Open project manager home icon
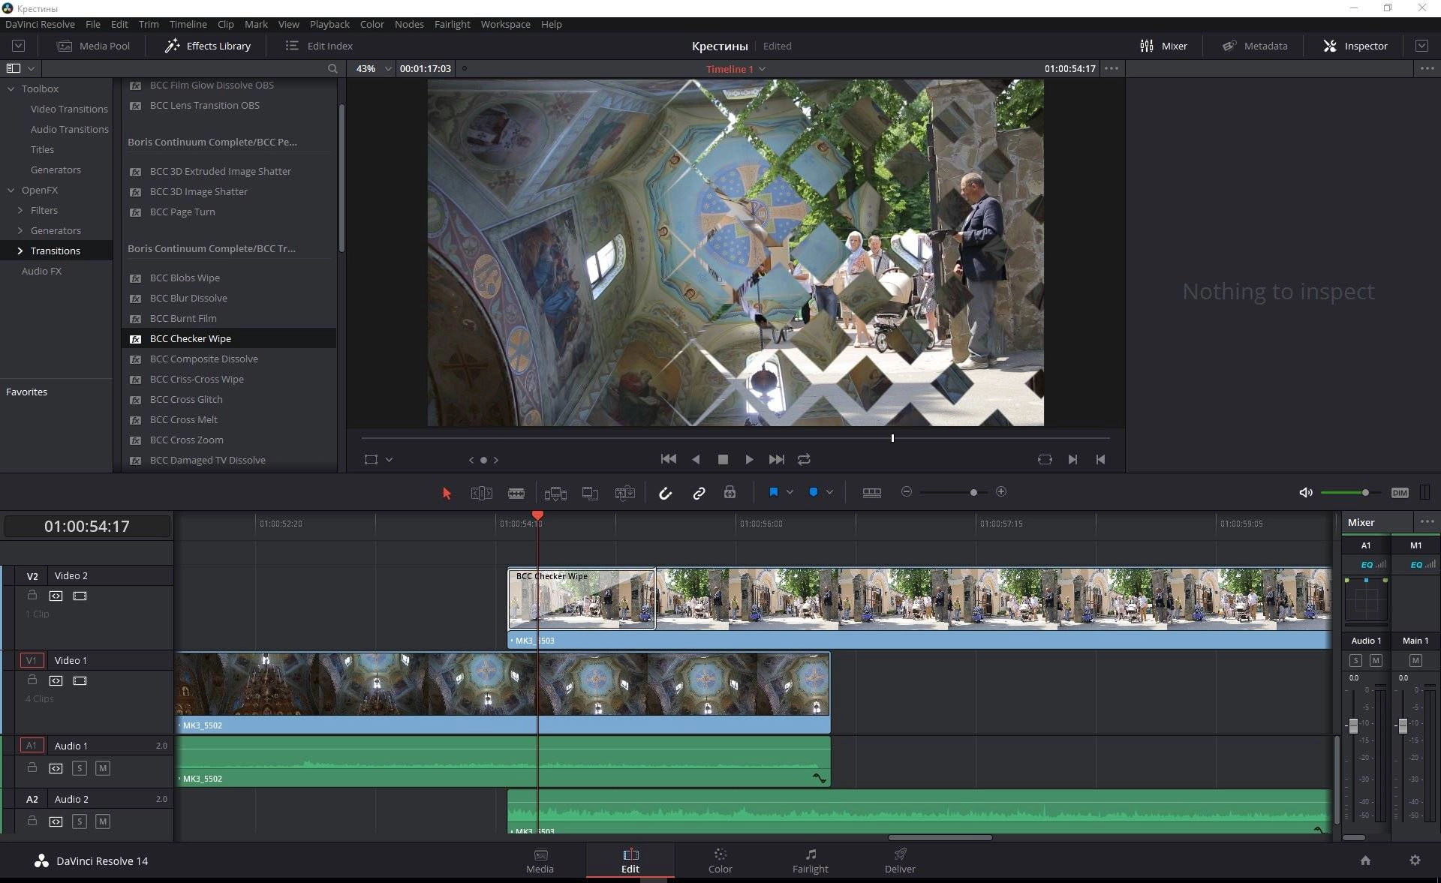 [1365, 860]
